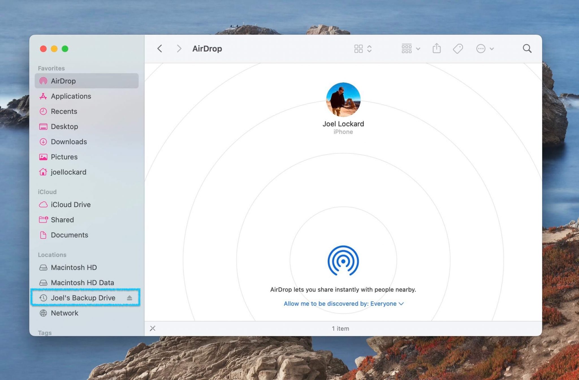Click the path bar toggle icon in status bar

tap(153, 329)
